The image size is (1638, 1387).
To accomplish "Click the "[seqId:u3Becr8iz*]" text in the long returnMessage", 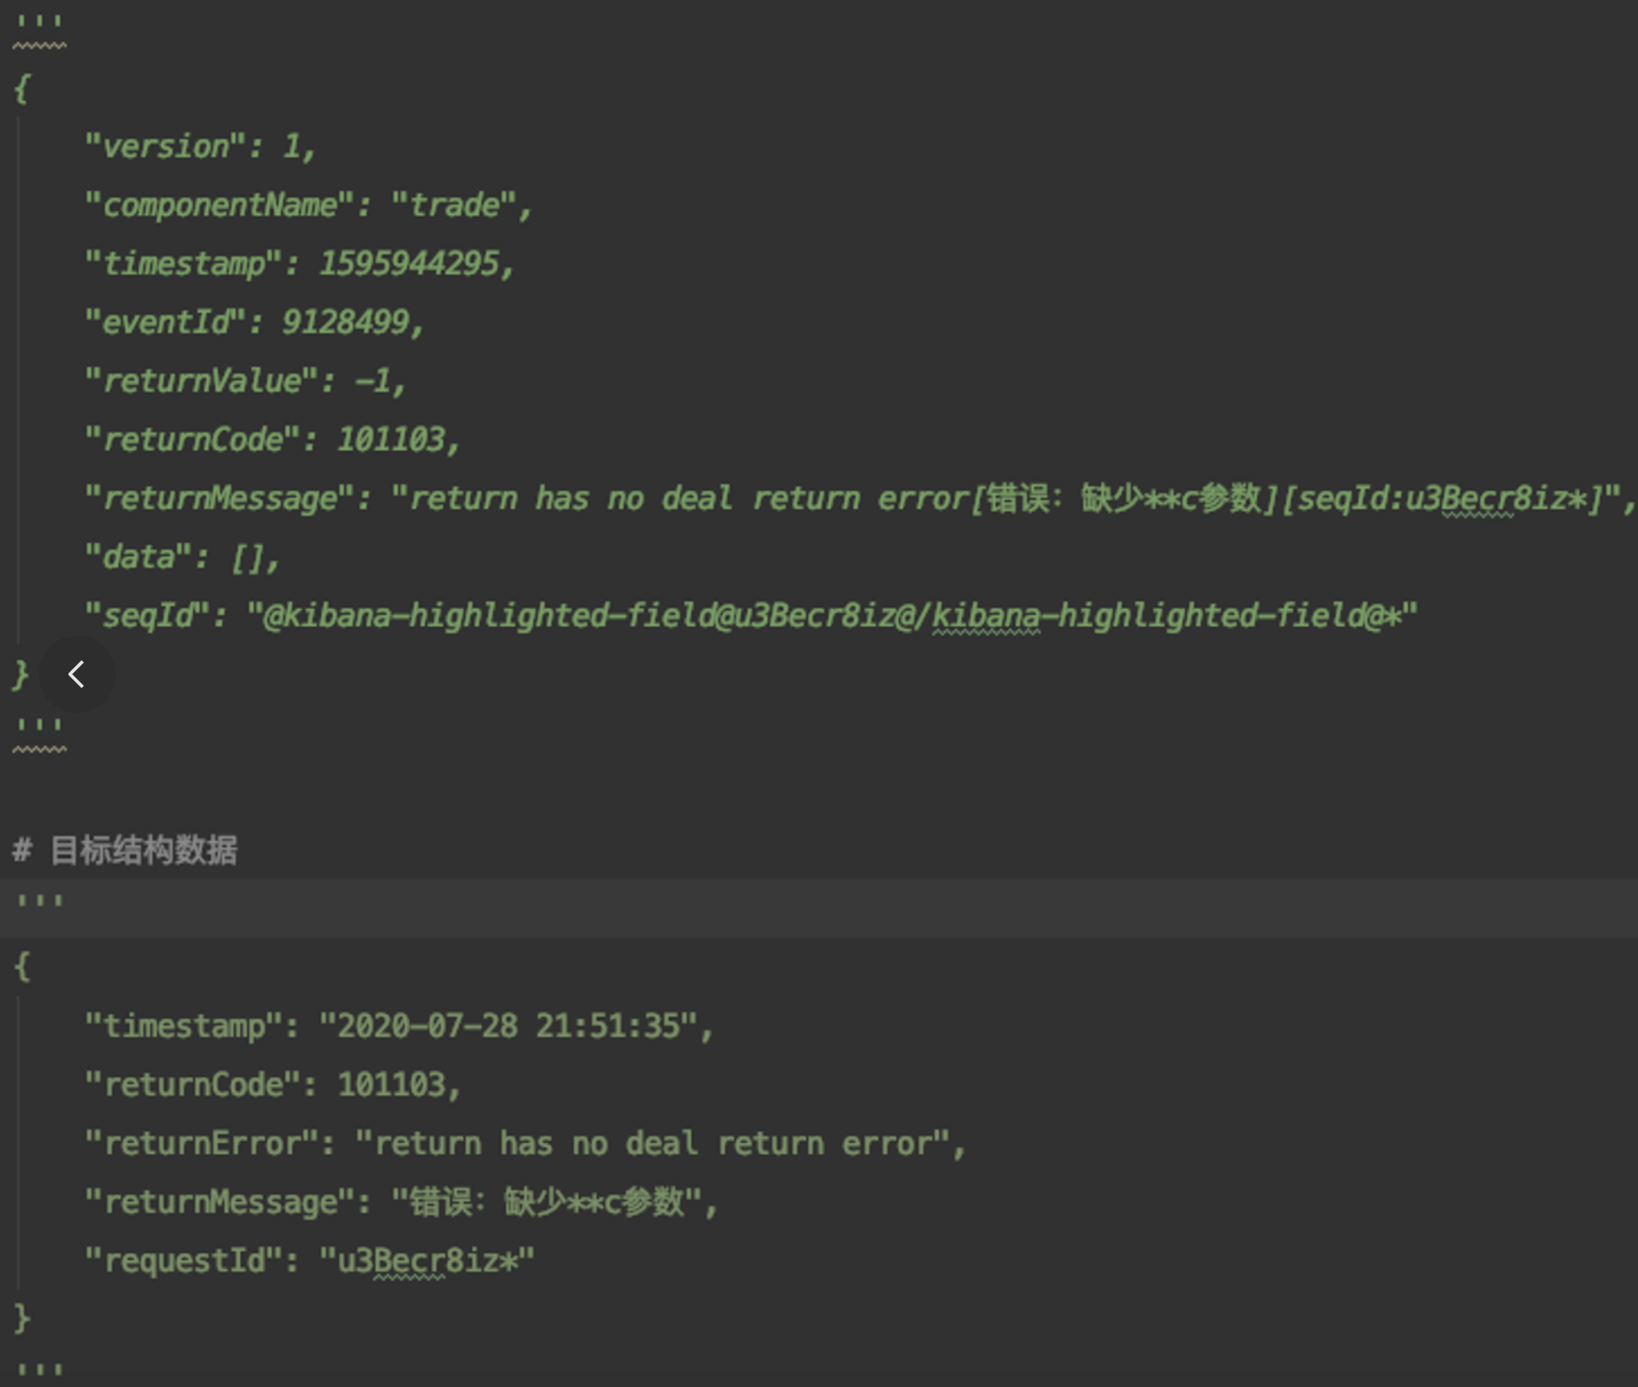I will point(1442,499).
